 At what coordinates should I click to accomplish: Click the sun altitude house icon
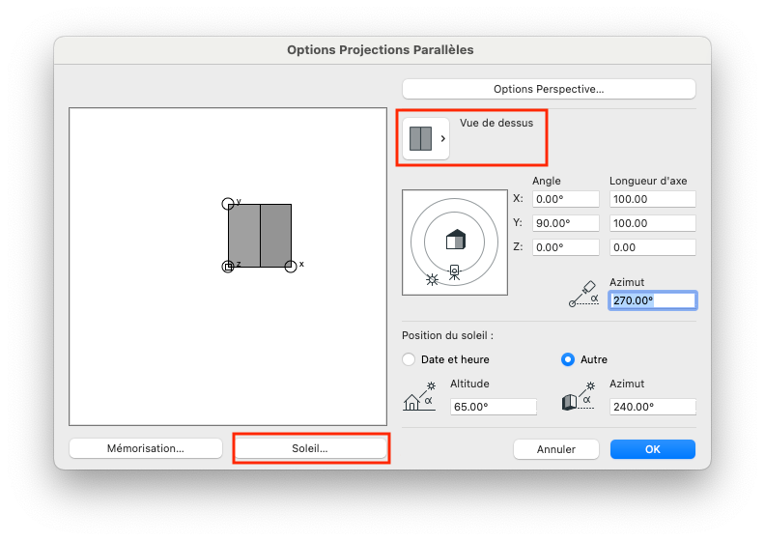[x=418, y=397]
